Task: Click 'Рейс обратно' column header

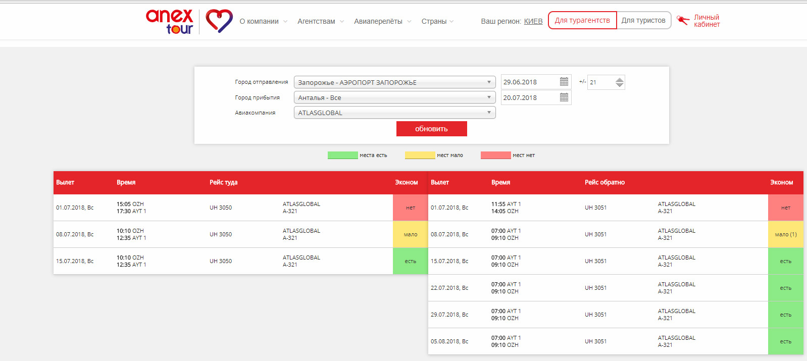Action: click(x=605, y=182)
